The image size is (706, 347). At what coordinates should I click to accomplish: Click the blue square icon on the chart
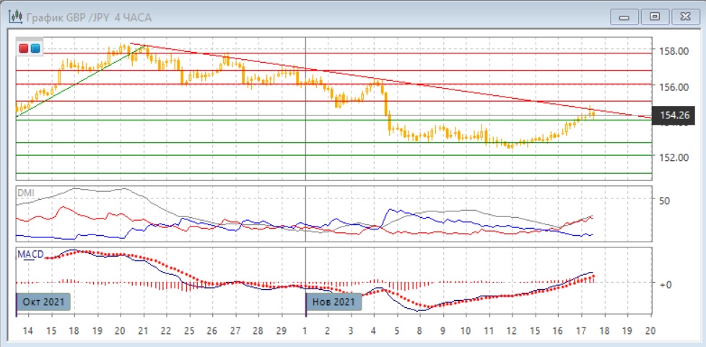[35, 48]
